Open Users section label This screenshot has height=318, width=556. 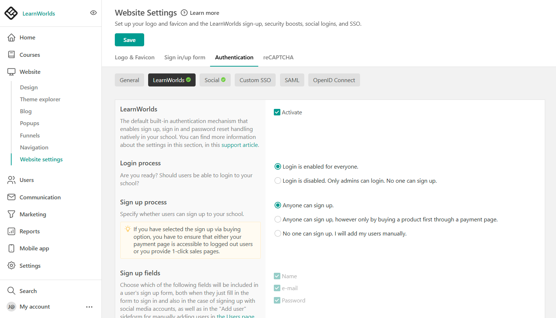27,180
